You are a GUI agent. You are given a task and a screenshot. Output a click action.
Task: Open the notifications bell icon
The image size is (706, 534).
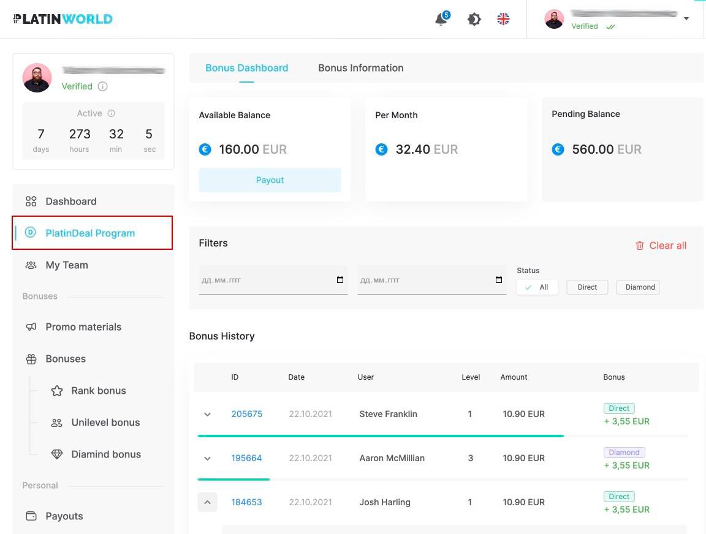(x=441, y=20)
